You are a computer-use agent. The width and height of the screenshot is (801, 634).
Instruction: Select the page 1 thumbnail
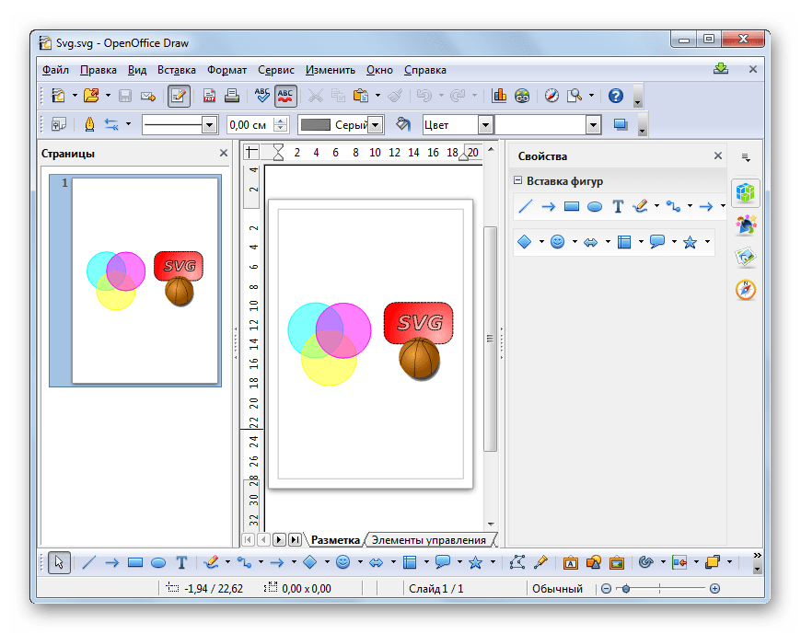(145, 280)
